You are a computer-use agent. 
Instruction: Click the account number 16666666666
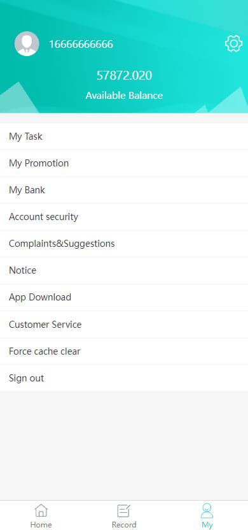pyautogui.click(x=81, y=44)
